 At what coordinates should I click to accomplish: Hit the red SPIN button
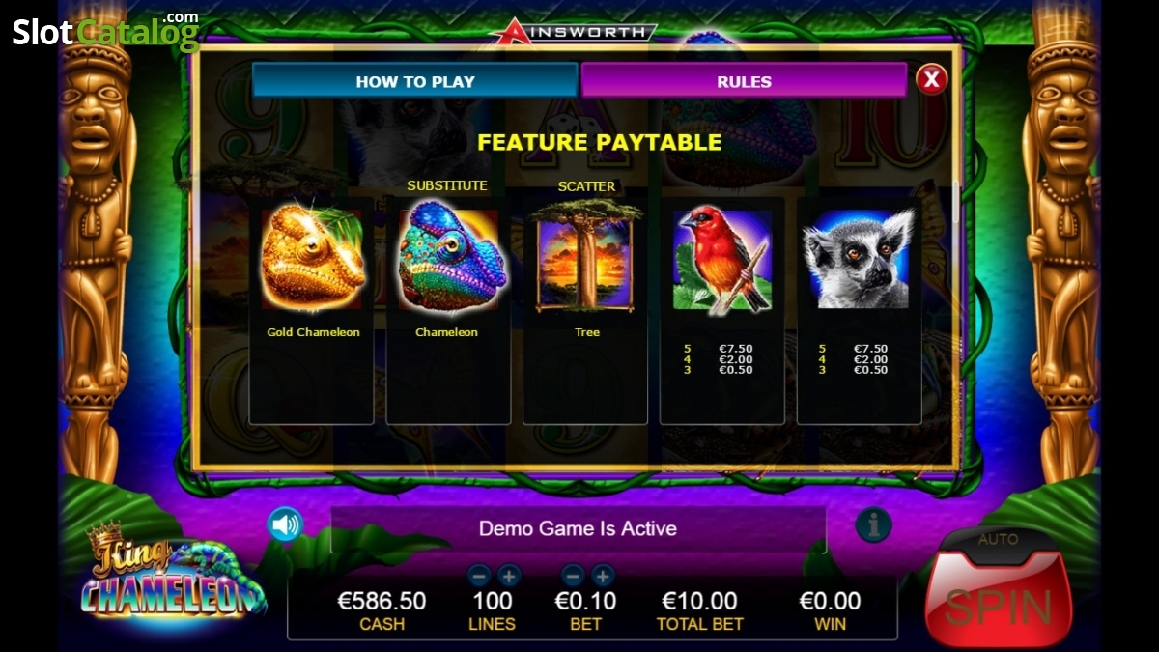[x=999, y=606]
